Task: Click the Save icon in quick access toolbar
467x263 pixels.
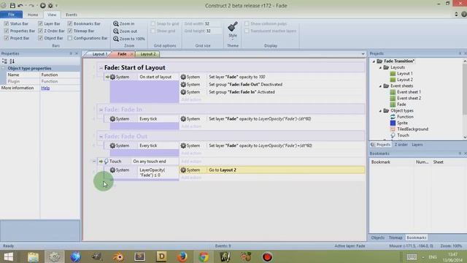Action: 12,5
